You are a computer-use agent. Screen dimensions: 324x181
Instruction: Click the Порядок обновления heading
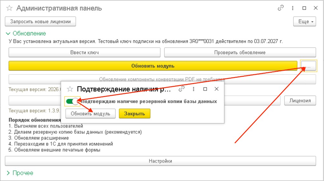pos(34,120)
